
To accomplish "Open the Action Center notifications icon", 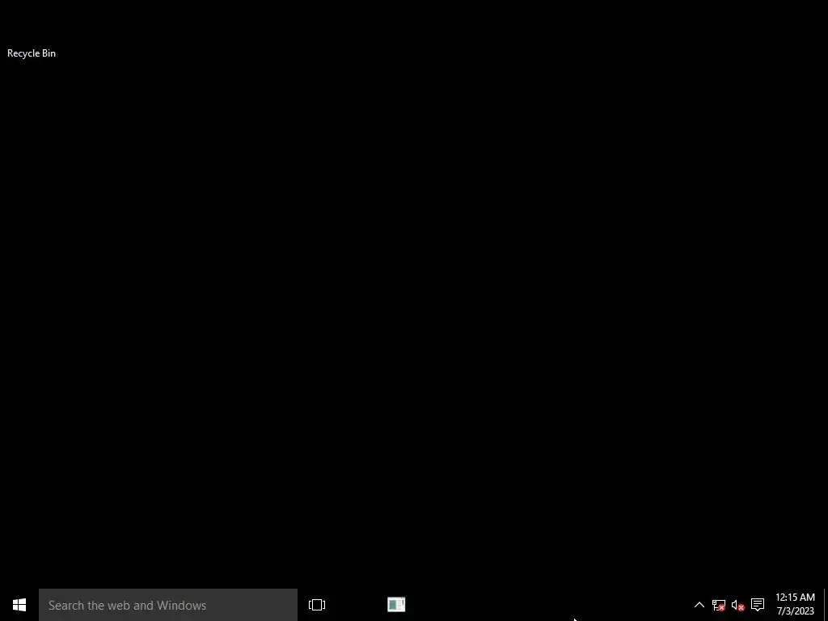I will pos(757,605).
